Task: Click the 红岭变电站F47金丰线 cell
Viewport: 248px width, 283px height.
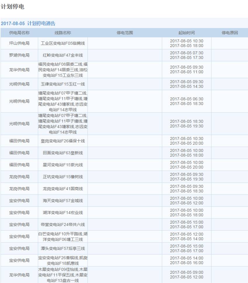Action: (x=63, y=55)
